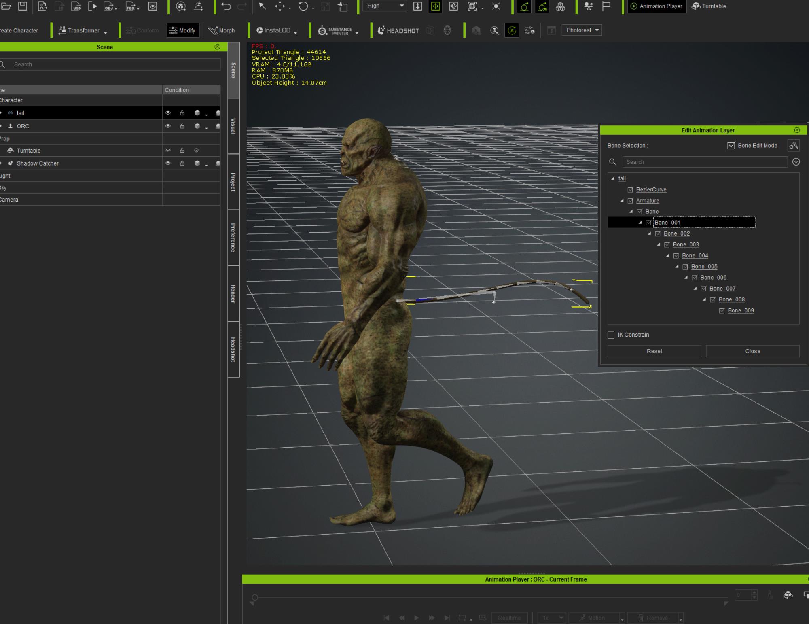Click the Turntable toolbar button
809x624 pixels.
point(709,6)
